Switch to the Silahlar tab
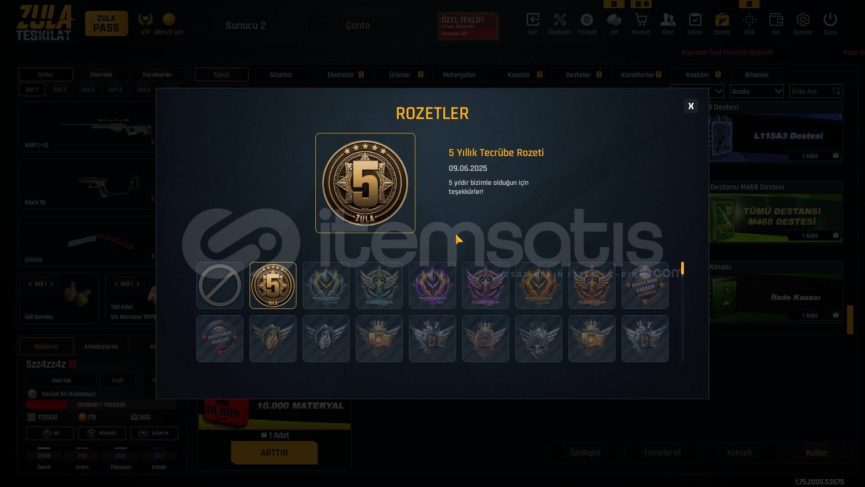This screenshot has height=487, width=865. [281, 75]
